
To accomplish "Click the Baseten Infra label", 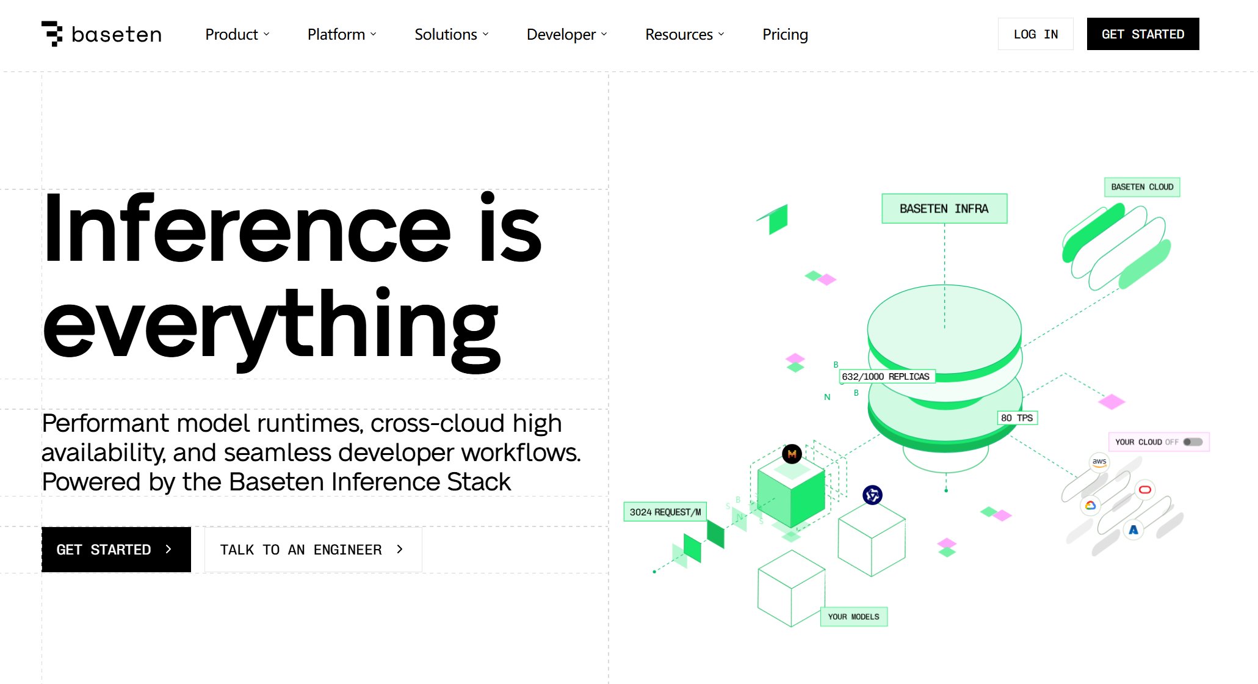I will pyautogui.click(x=944, y=209).
